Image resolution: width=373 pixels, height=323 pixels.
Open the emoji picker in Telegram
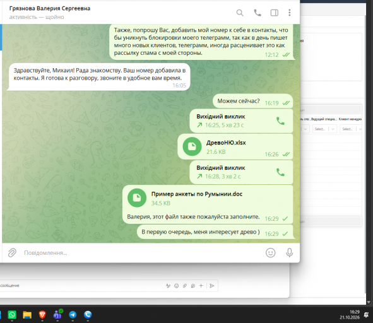point(271,252)
